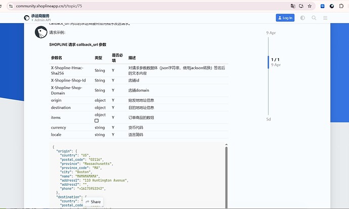Open the blue browser extension icon
349x209 pixels.
[x=322, y=6]
